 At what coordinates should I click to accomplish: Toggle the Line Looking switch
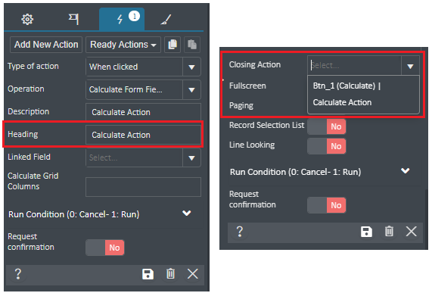coord(327,146)
